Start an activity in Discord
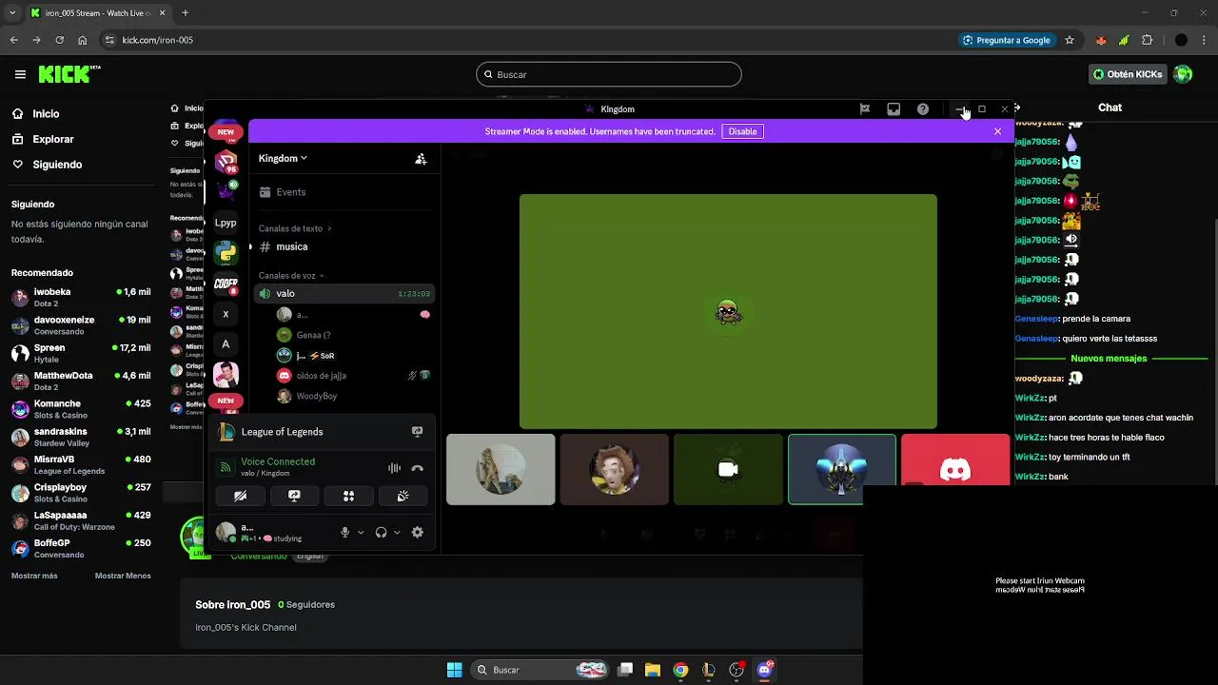The width and height of the screenshot is (1218, 685). pyautogui.click(x=348, y=496)
